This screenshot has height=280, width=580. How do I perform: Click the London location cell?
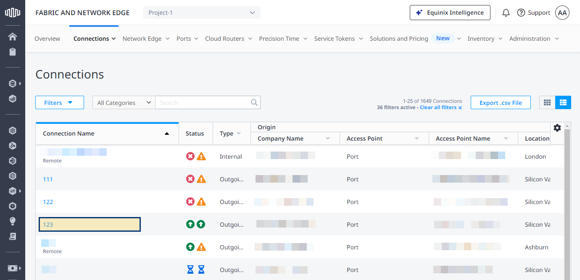pos(535,157)
